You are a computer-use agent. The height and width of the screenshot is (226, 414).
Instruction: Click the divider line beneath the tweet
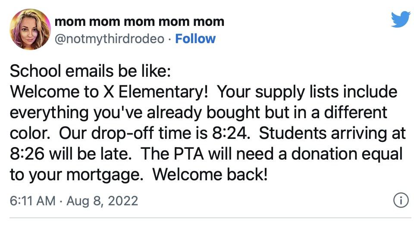(210, 218)
